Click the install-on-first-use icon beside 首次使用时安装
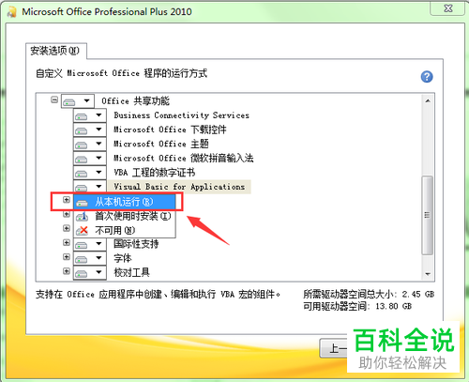 83,216
